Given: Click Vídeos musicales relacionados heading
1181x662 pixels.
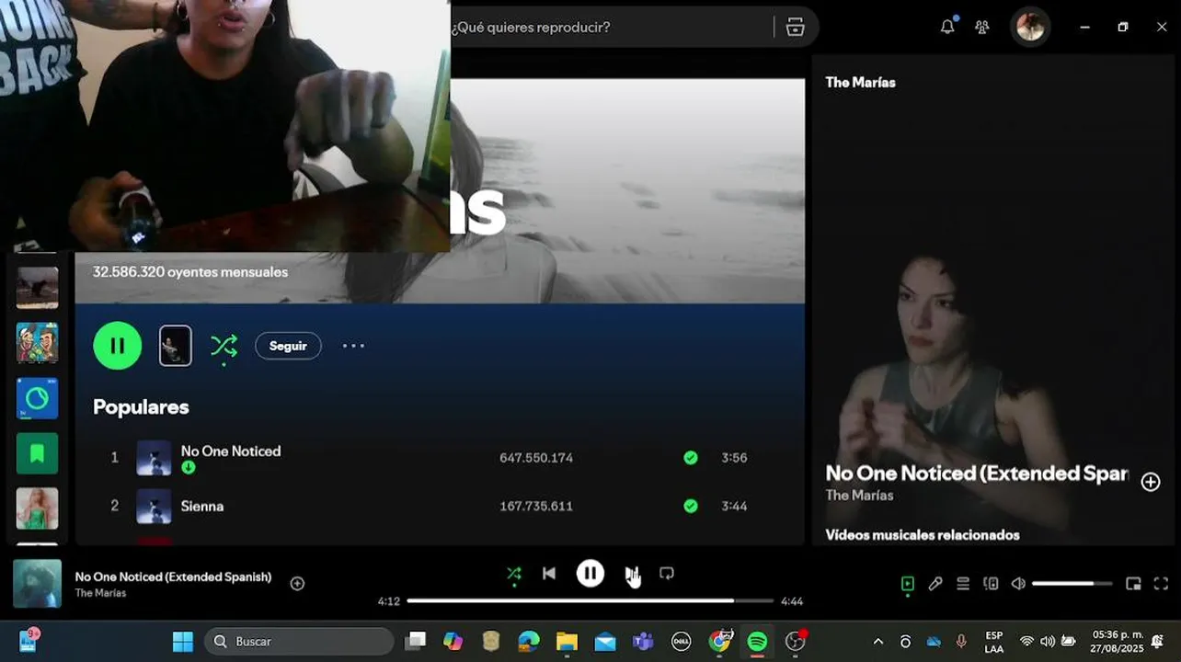Looking at the screenshot, I should coord(923,534).
